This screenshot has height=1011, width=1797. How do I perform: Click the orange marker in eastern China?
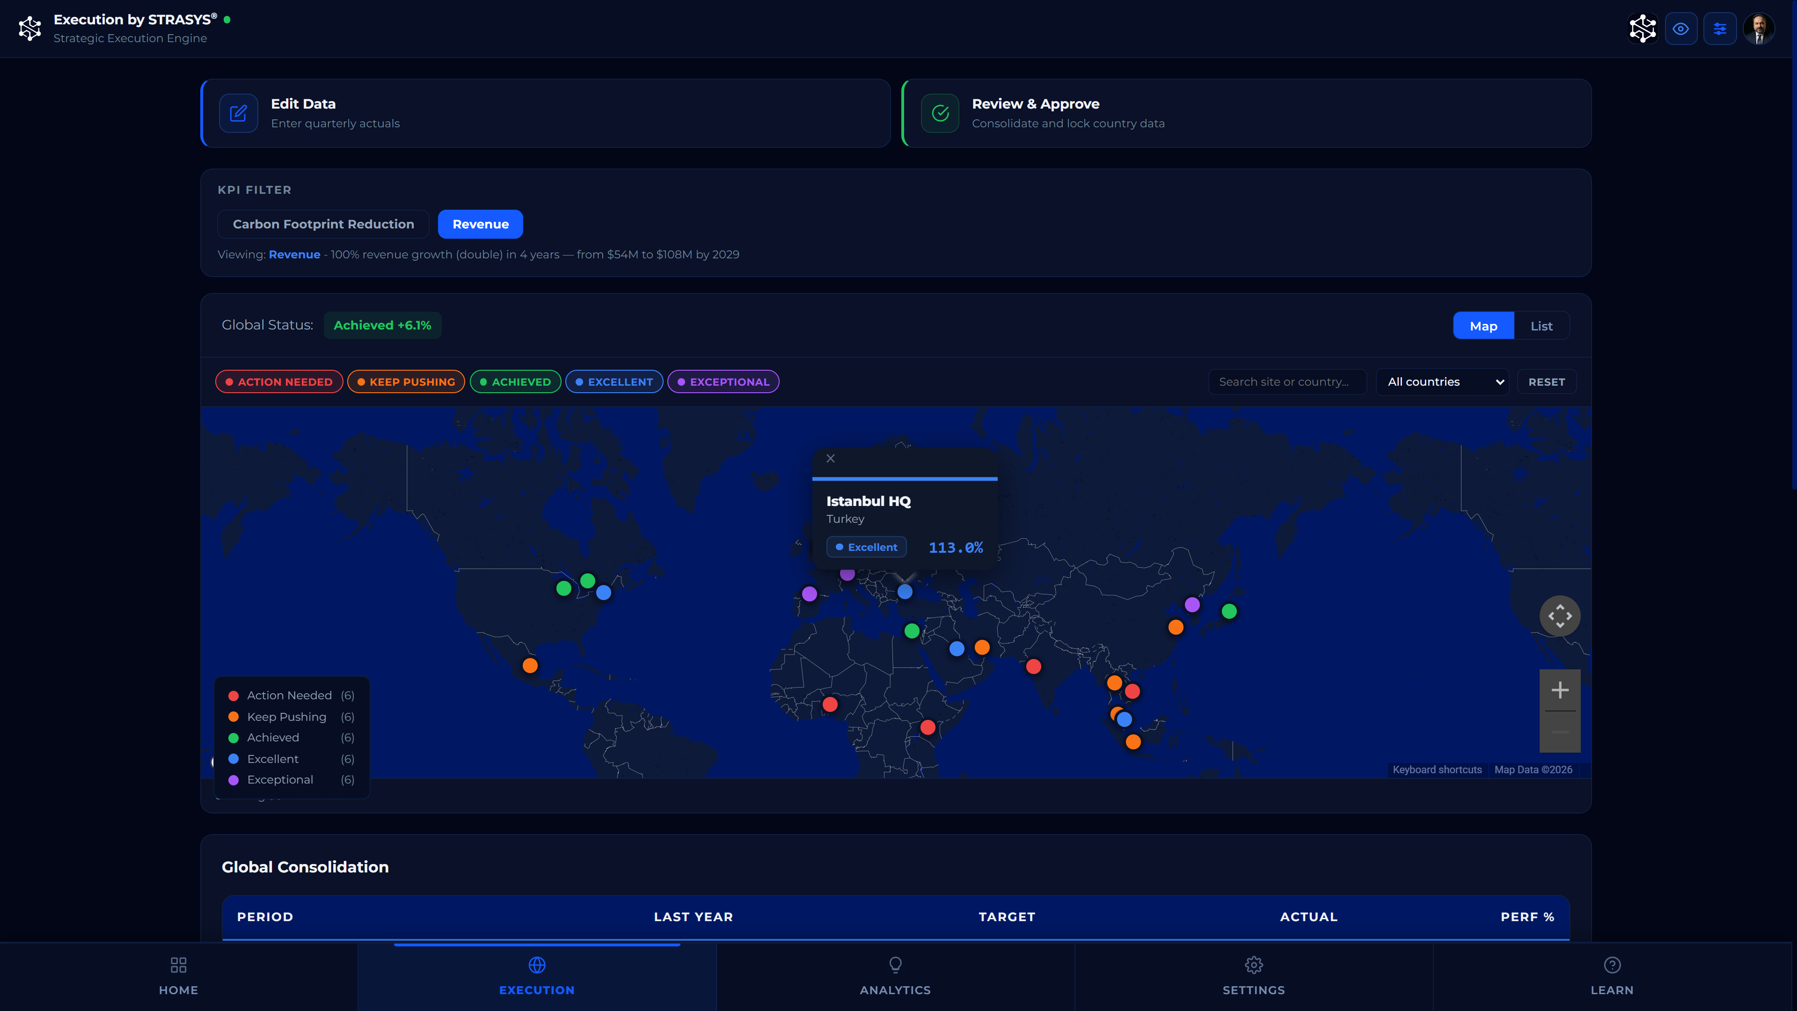click(1176, 627)
